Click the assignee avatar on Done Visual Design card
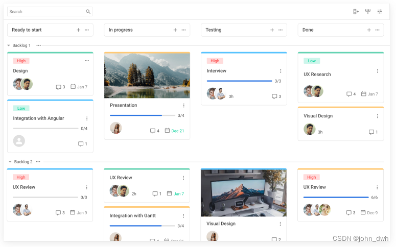Screen dimensions: 396x247 click(309, 129)
